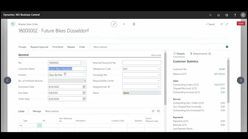Click main form vertical scrollbar

165,79
